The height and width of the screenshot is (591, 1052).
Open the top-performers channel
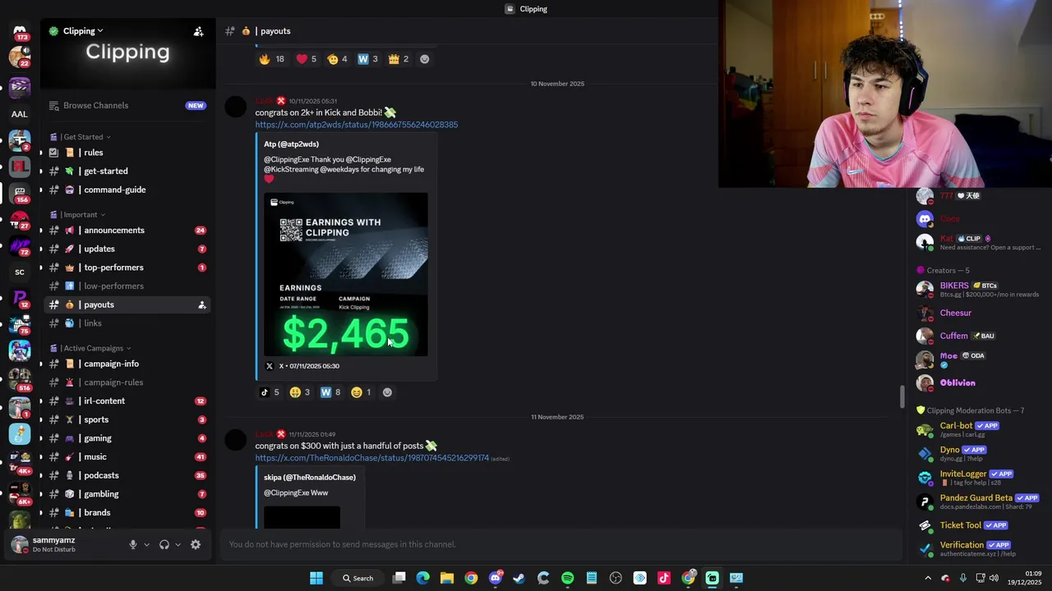(x=127, y=268)
